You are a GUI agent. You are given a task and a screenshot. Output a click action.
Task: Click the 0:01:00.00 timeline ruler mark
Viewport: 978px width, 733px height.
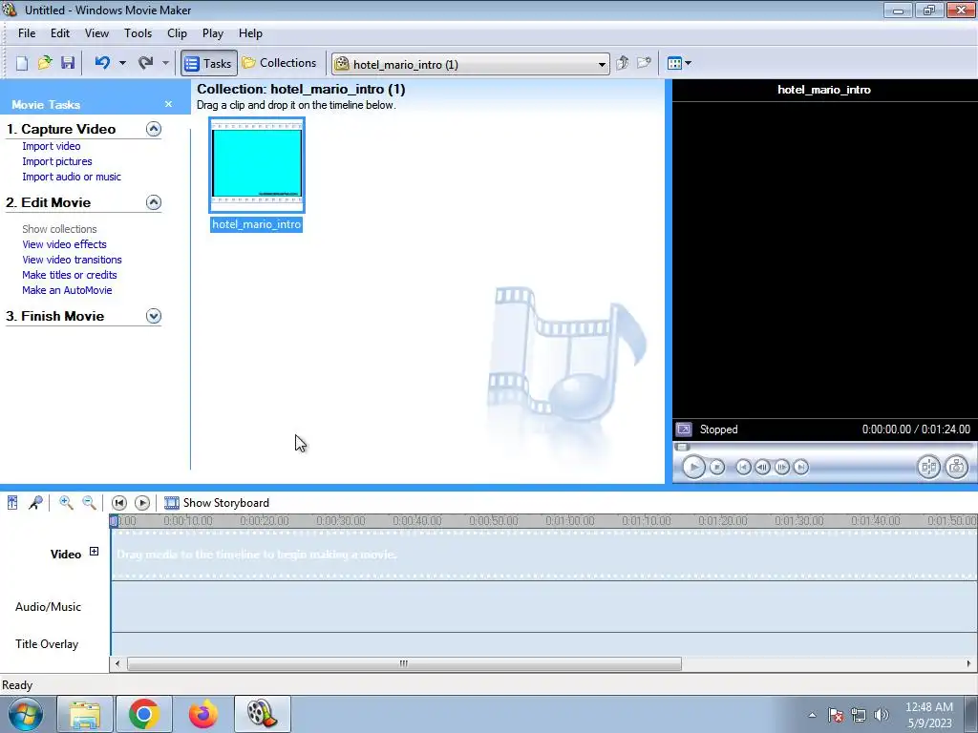point(569,520)
